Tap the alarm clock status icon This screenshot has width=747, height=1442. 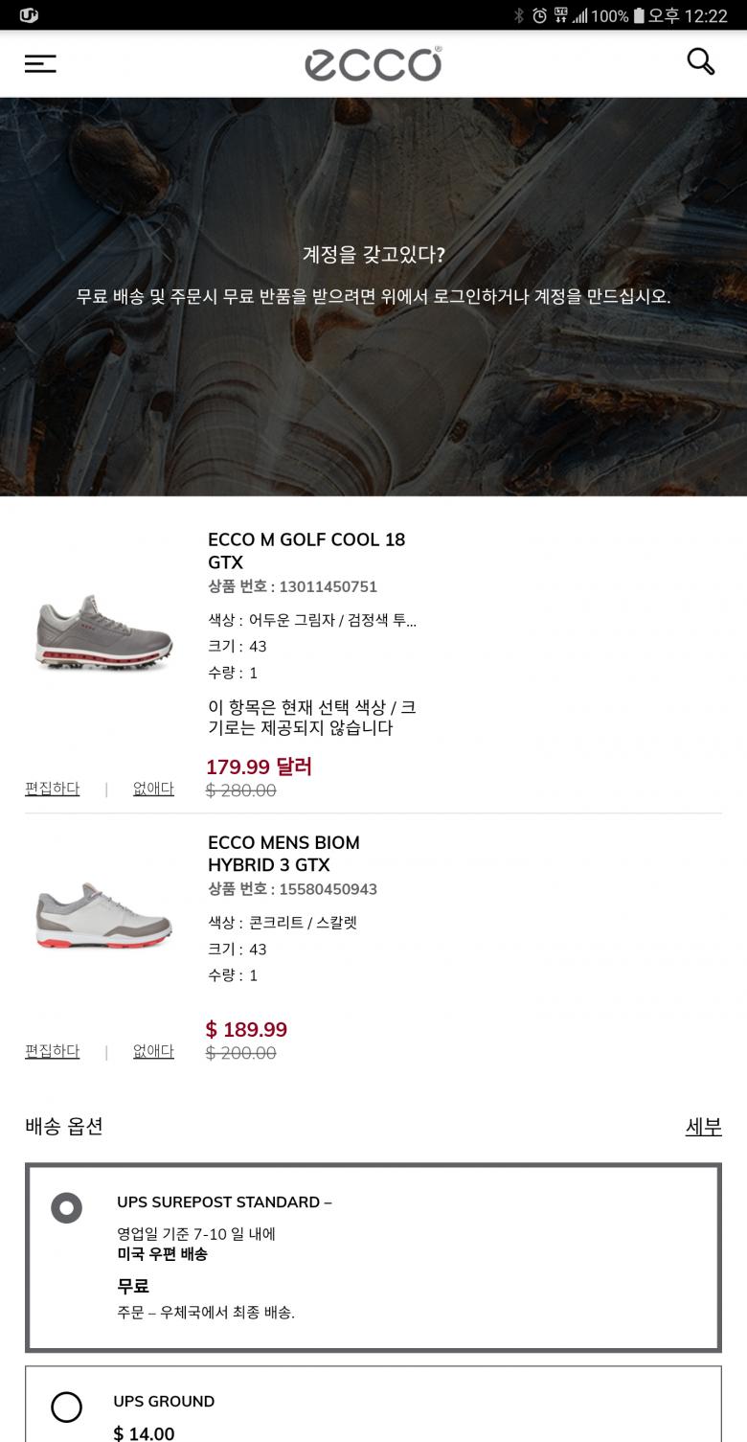539,15
